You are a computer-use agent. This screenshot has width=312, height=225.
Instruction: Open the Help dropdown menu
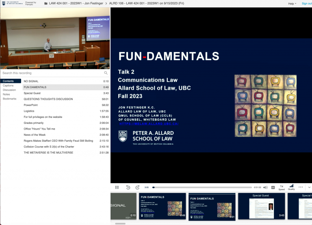[292, 4]
